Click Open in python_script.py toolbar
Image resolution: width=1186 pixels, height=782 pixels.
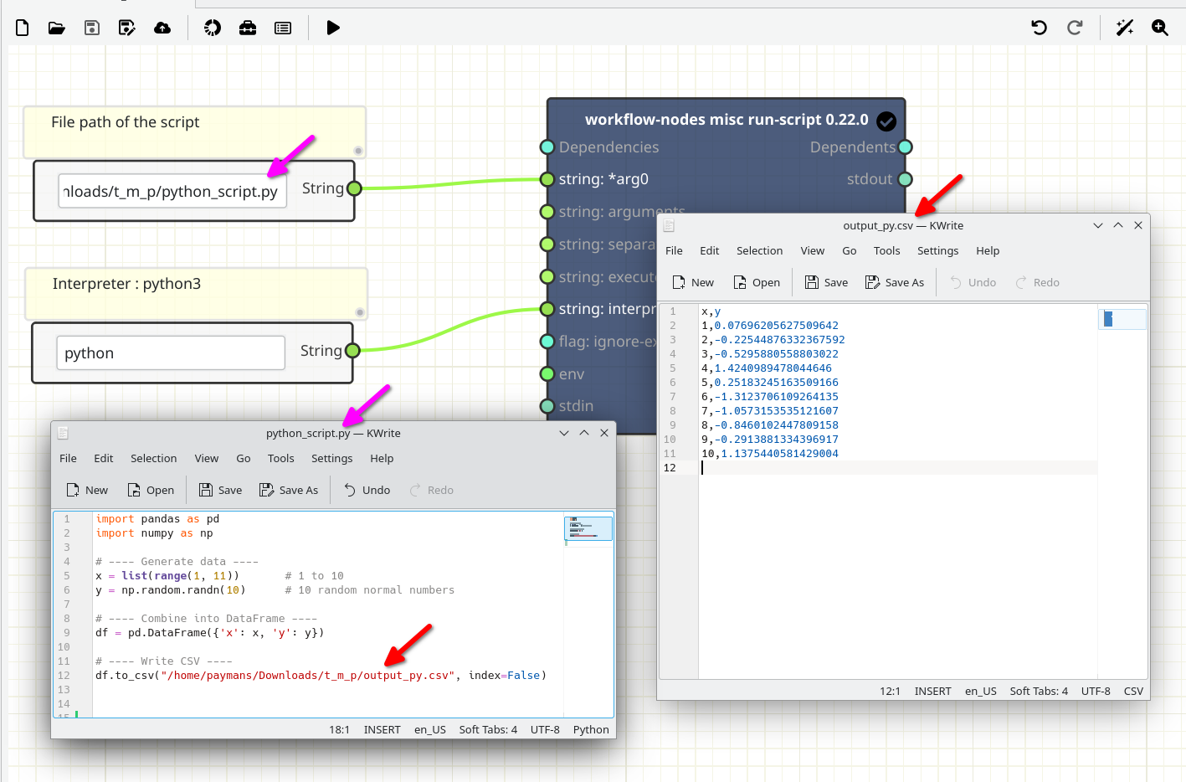[x=151, y=490]
